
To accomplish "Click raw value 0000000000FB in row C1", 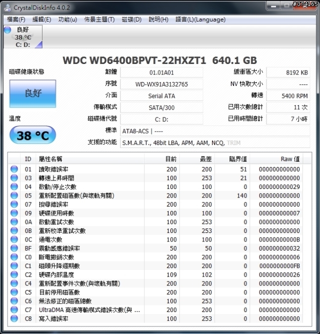I will pos(279,266).
